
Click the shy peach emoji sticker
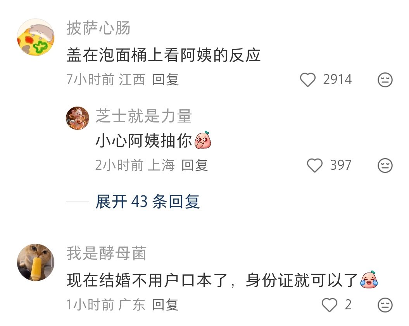[x=203, y=140]
